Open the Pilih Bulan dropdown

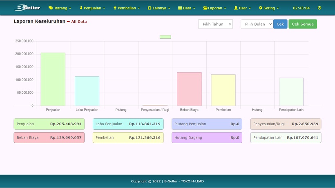click(256, 24)
